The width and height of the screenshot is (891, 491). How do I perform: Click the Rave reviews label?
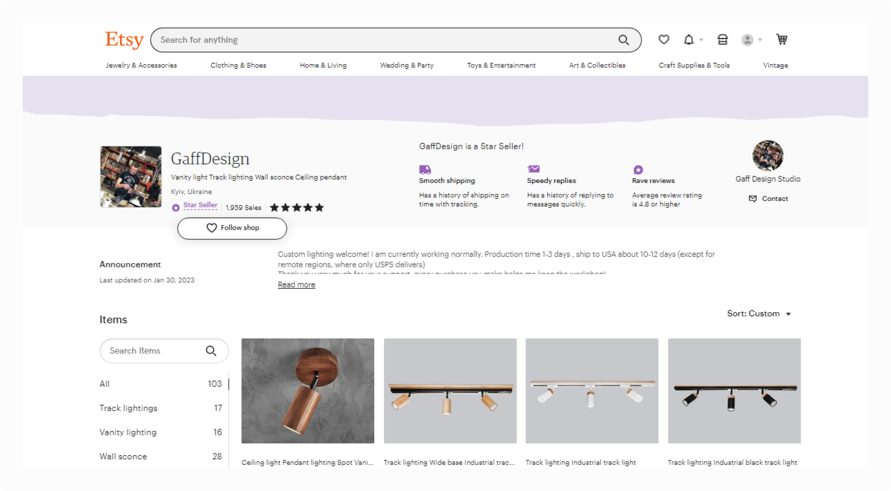click(x=653, y=181)
